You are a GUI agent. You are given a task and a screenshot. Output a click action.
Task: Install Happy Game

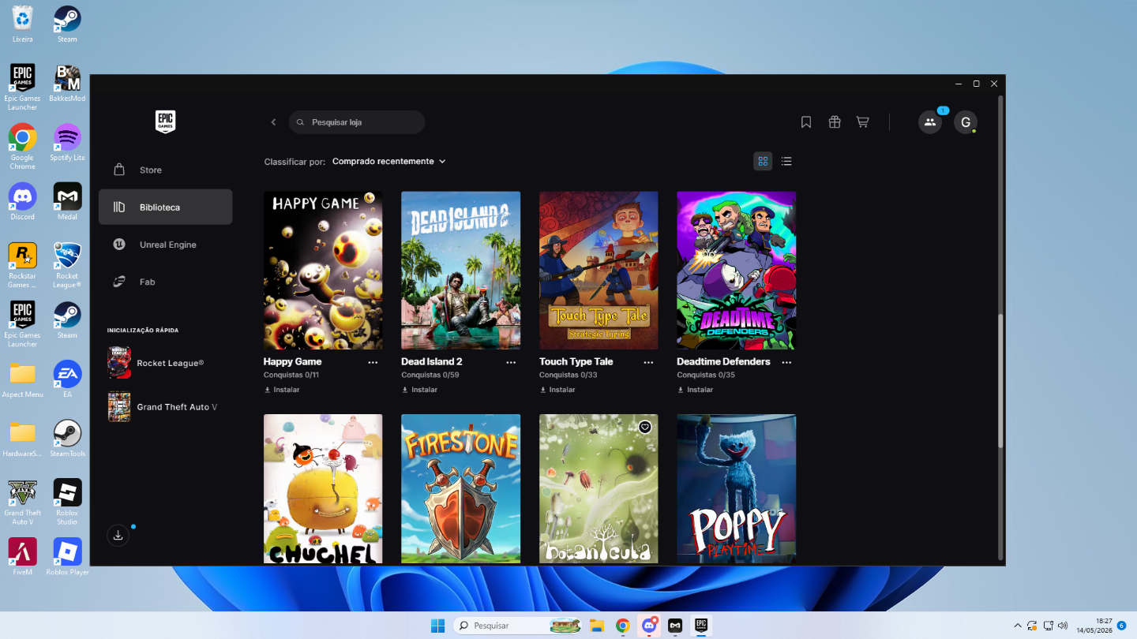[x=282, y=390]
